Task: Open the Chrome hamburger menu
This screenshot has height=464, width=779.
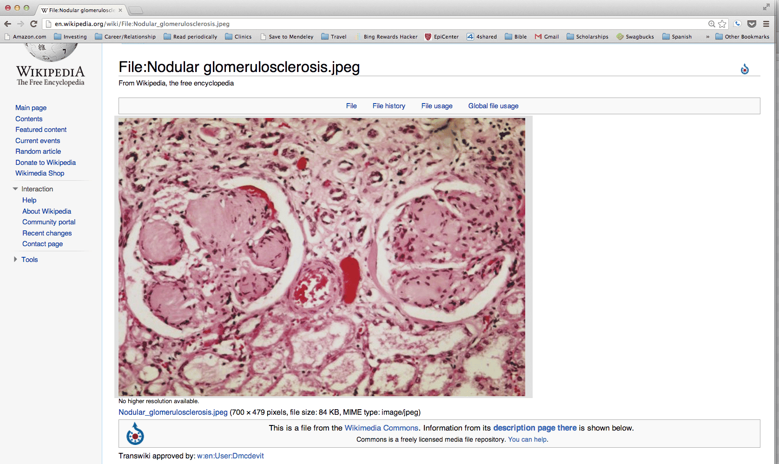Action: 766,24
